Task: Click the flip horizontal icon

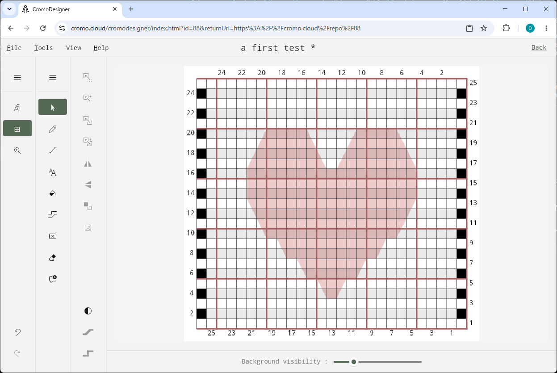Action: (x=88, y=163)
